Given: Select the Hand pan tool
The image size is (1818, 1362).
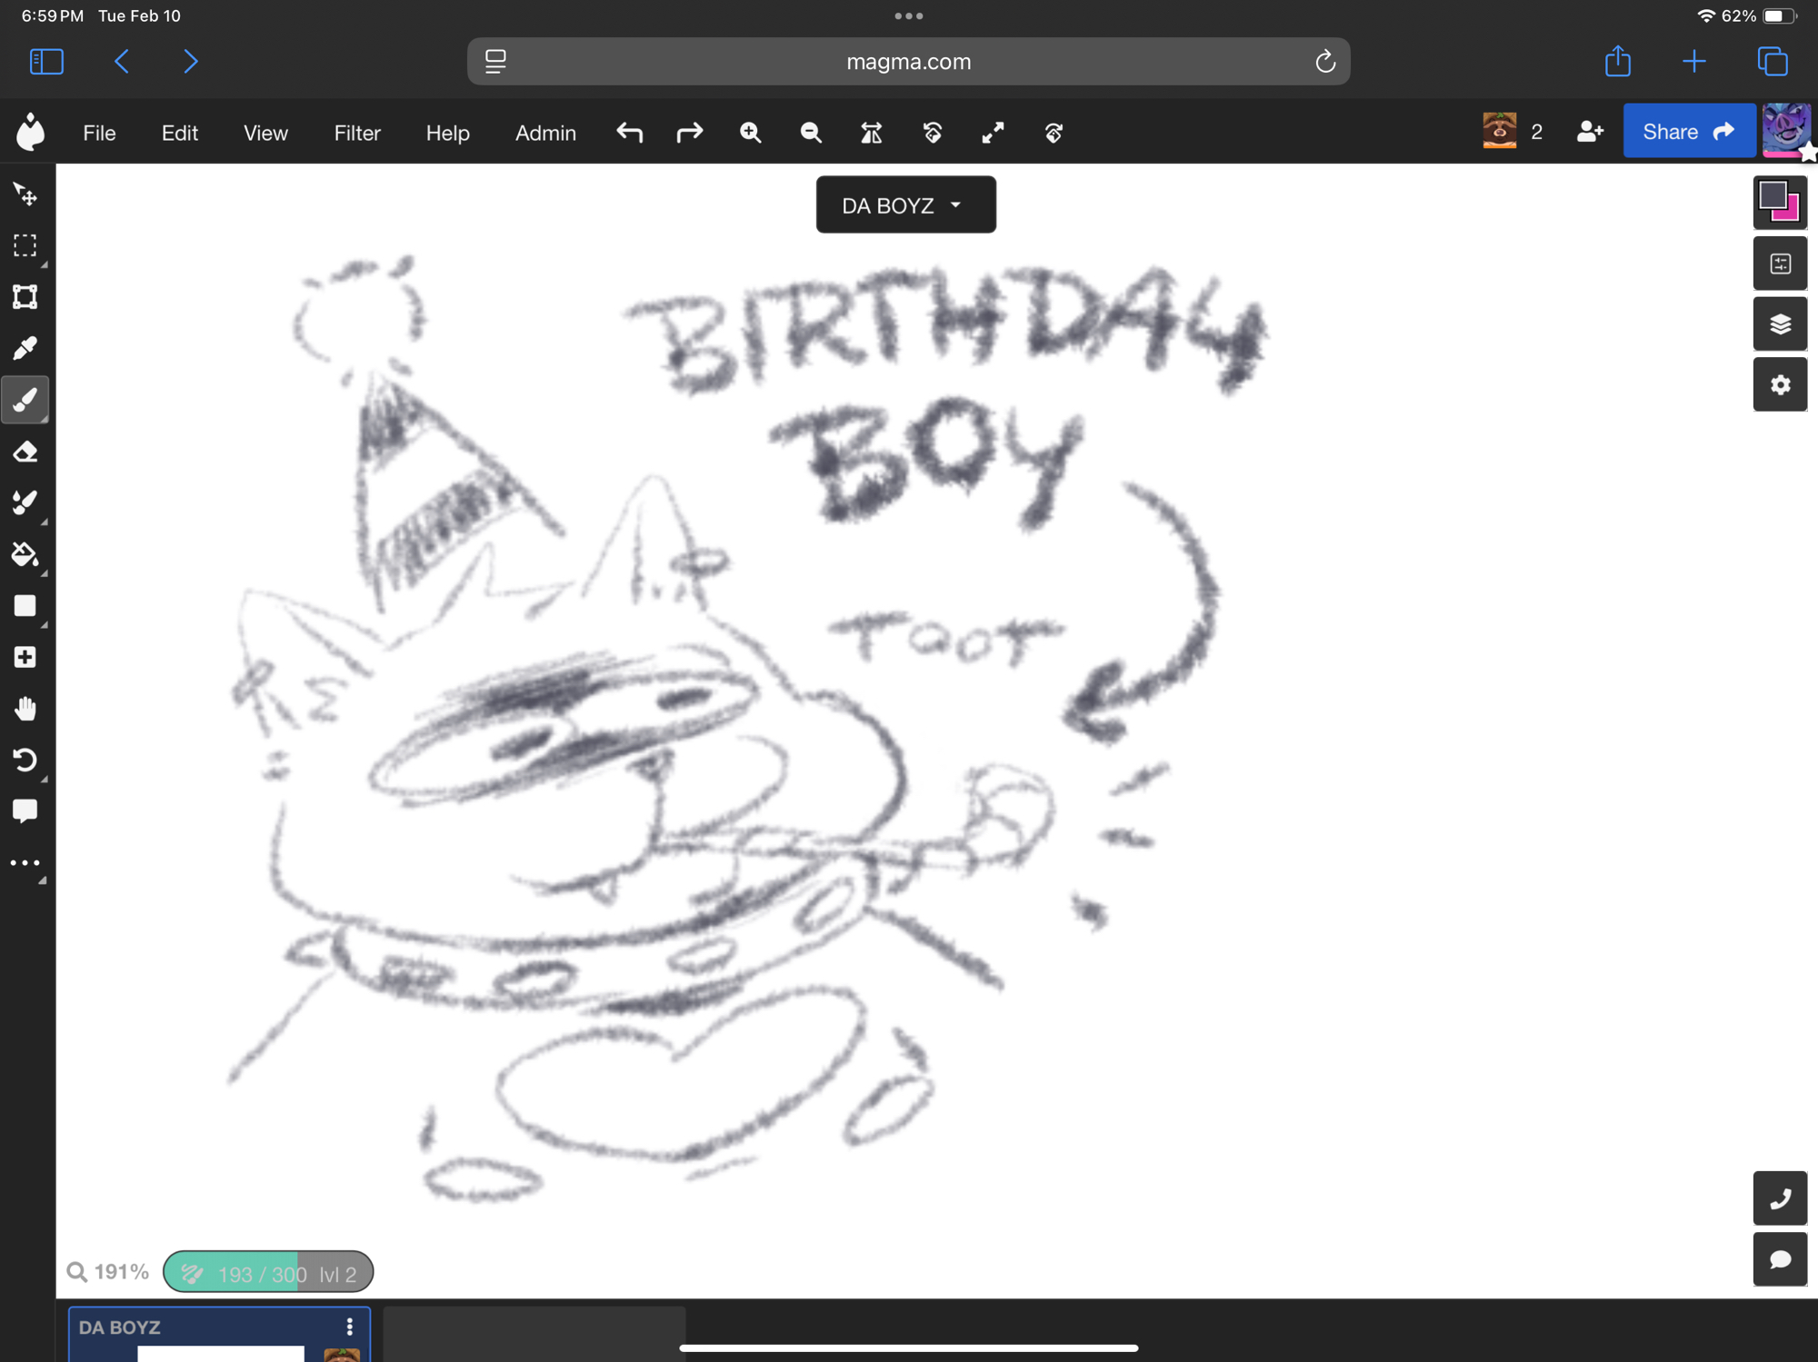Looking at the screenshot, I should 25,709.
